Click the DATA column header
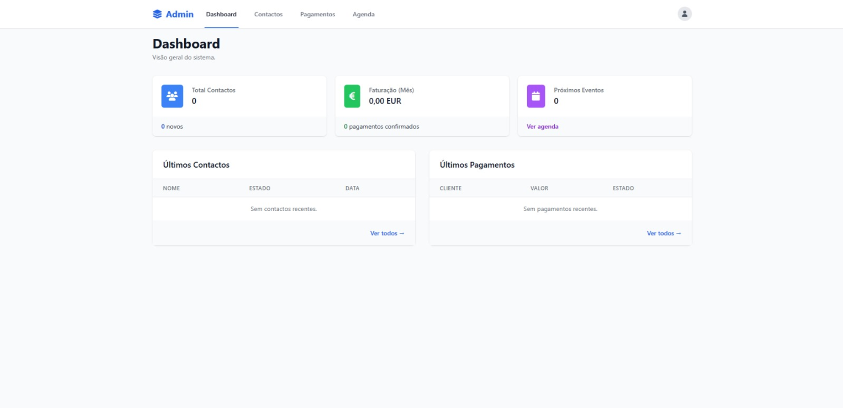This screenshot has height=408, width=843. point(352,188)
